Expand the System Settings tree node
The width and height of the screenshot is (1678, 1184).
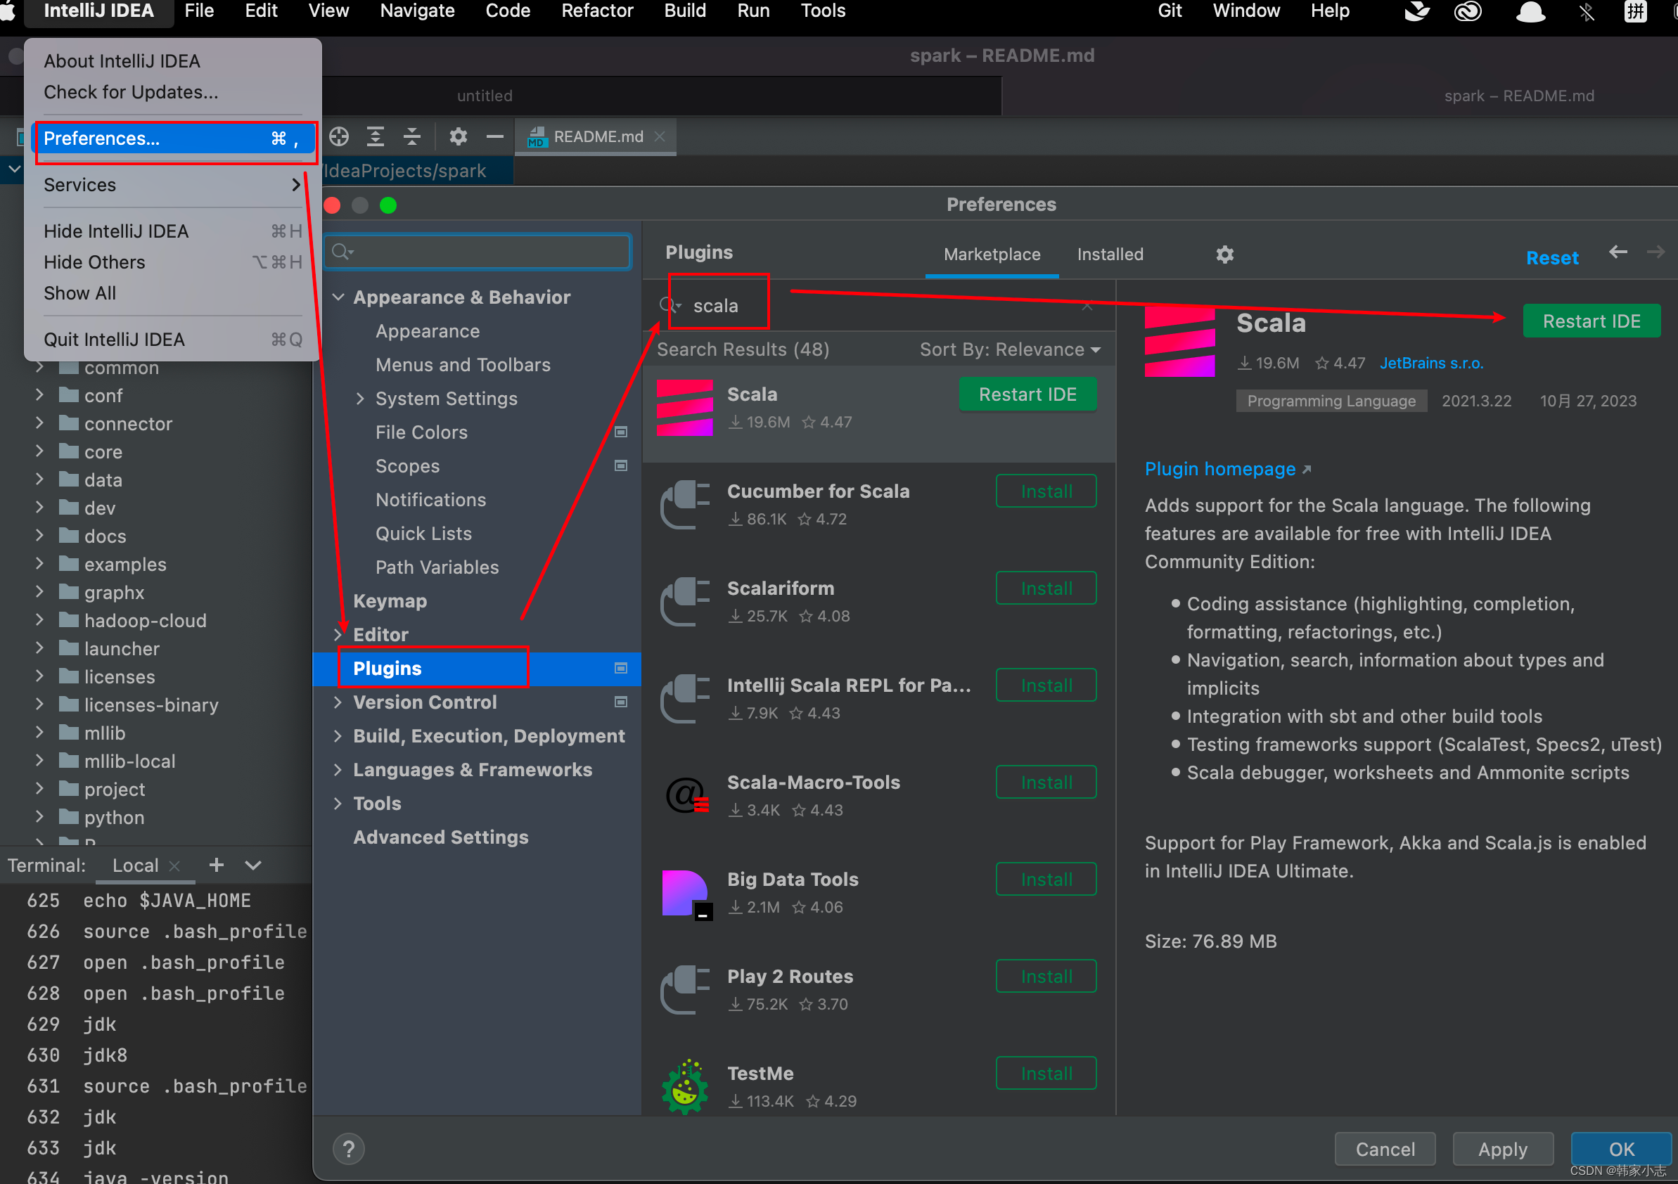pyautogui.click(x=360, y=399)
